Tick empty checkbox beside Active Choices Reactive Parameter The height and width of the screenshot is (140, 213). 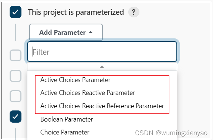[x=16, y=96]
